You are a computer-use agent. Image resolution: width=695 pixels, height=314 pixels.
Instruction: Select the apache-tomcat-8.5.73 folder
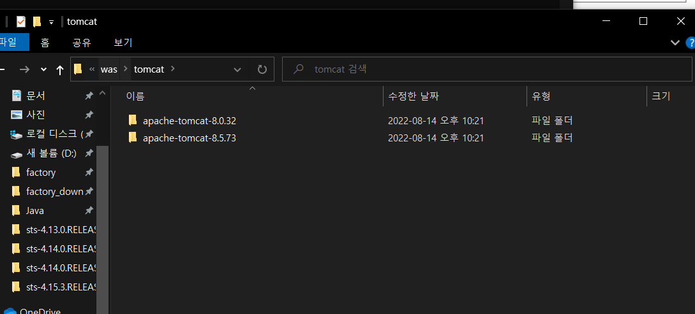tap(190, 138)
